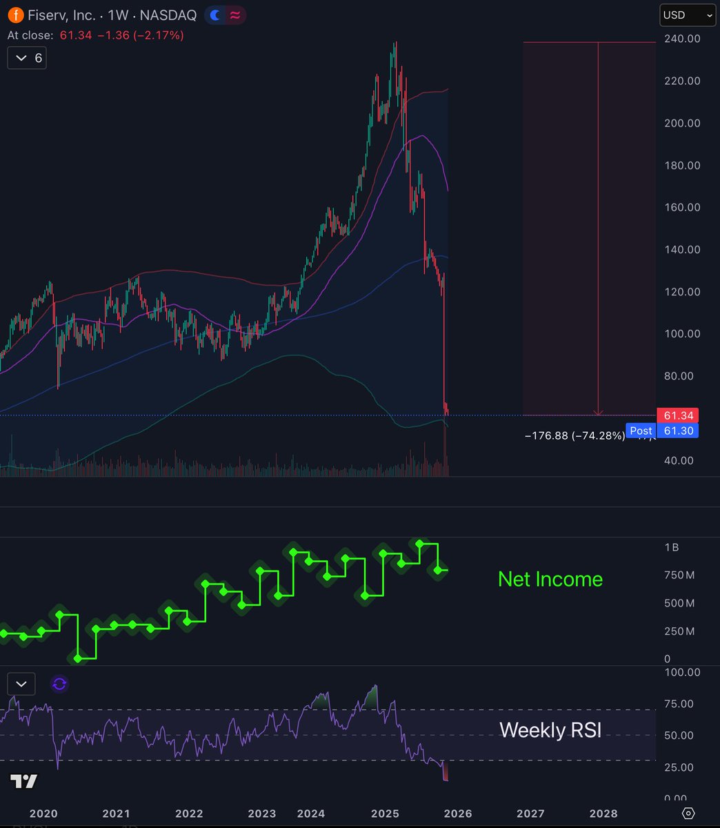The height and width of the screenshot is (828, 720).
Task: Click the Post session price label
Action: click(x=641, y=431)
